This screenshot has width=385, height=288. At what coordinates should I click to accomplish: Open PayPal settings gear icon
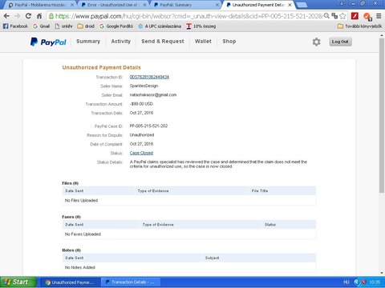[x=316, y=42]
